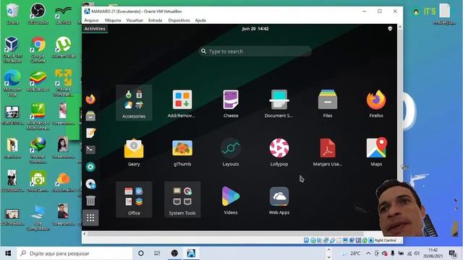Open Geary mail app

pos(134,152)
